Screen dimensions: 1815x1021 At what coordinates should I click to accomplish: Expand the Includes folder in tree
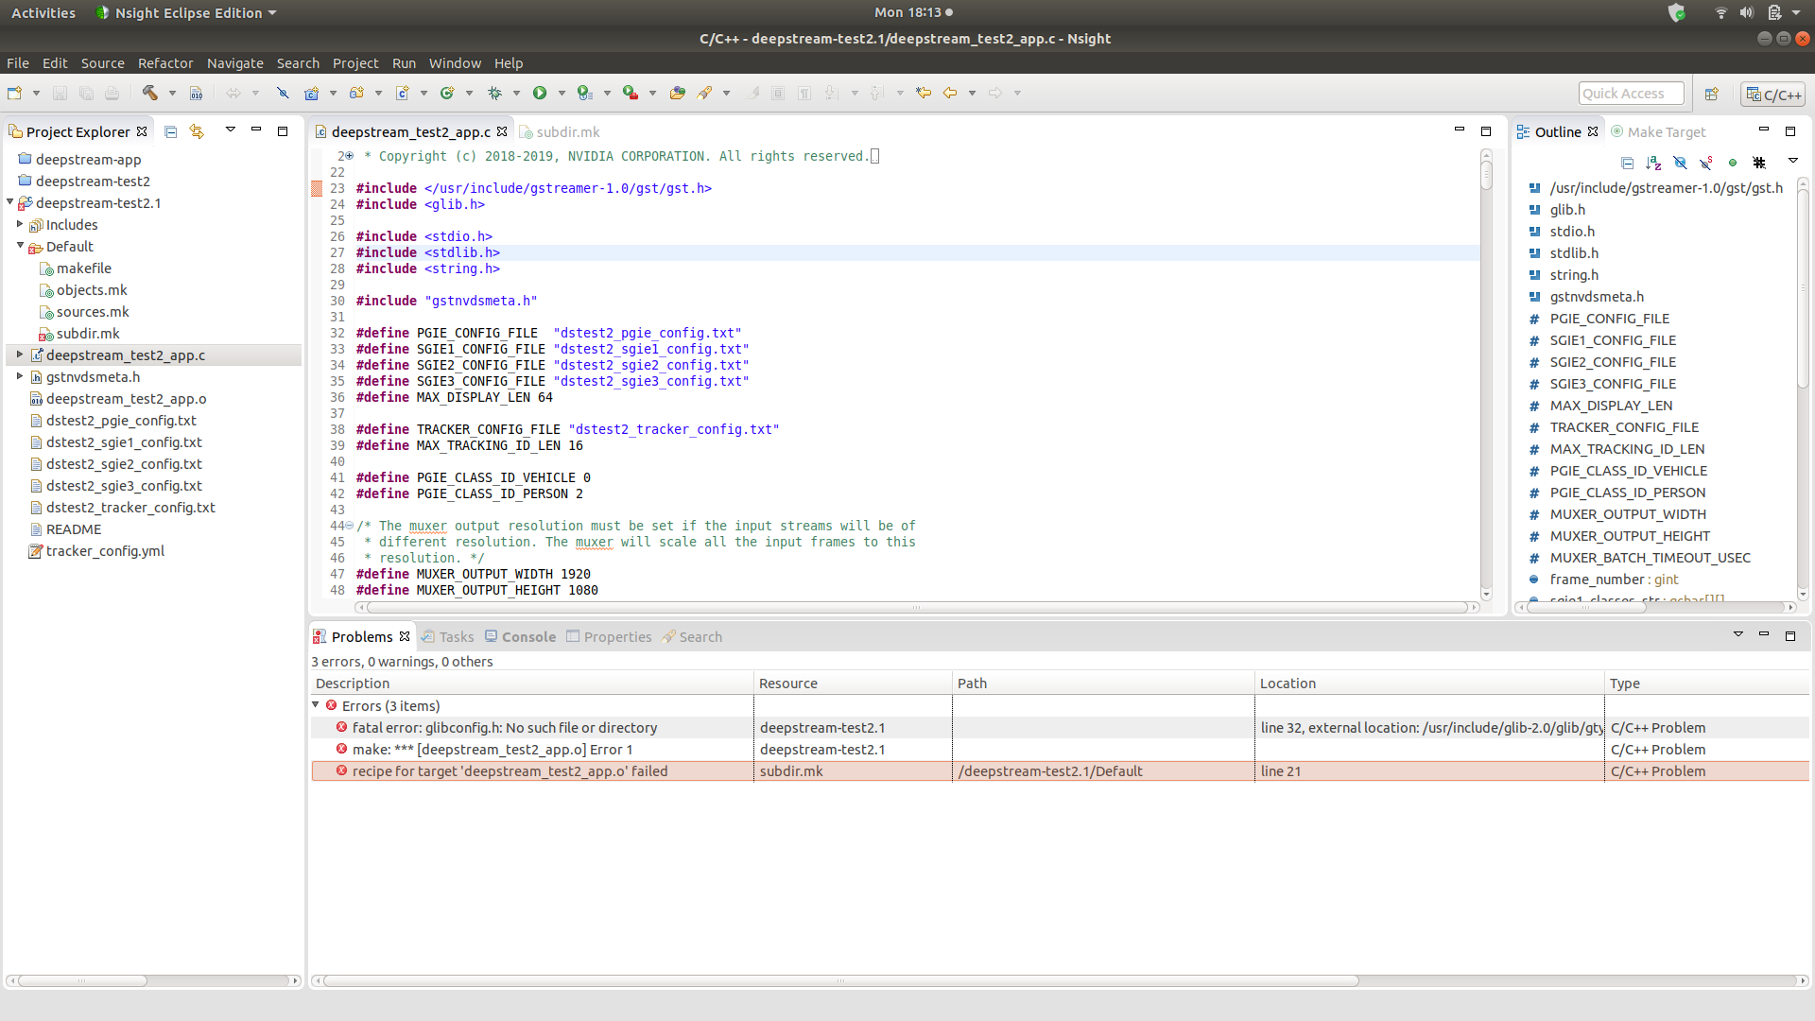pos(20,225)
